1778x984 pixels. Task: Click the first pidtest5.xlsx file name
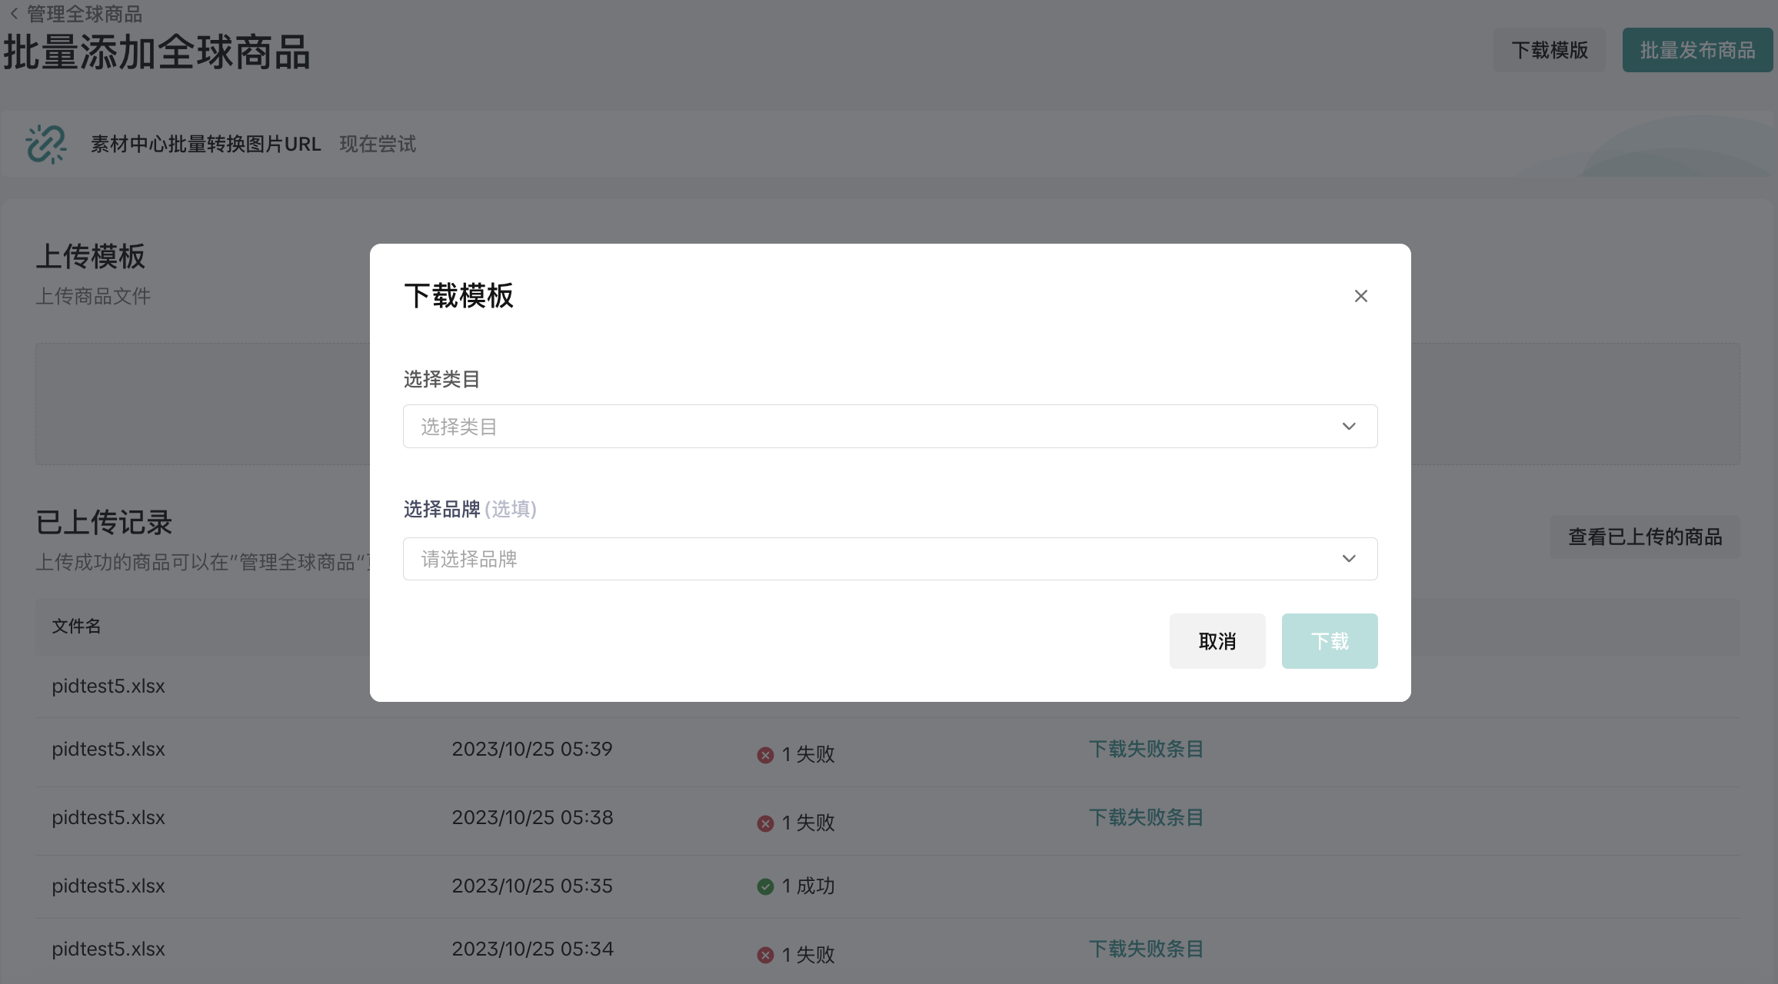(108, 686)
